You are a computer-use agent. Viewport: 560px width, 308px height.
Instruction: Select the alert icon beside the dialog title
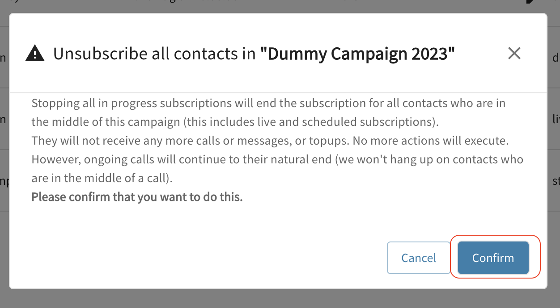click(35, 53)
